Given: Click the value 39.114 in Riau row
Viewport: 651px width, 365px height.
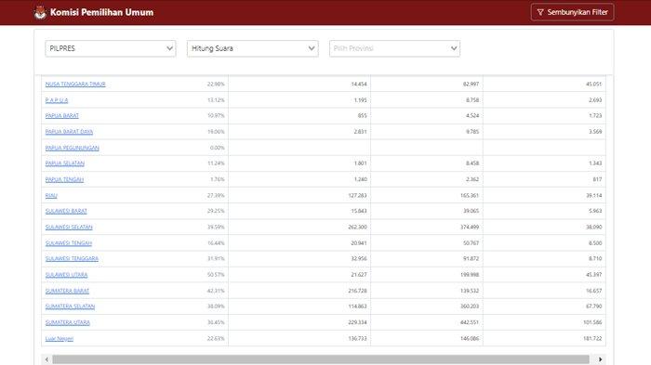Looking at the screenshot, I should (593, 196).
